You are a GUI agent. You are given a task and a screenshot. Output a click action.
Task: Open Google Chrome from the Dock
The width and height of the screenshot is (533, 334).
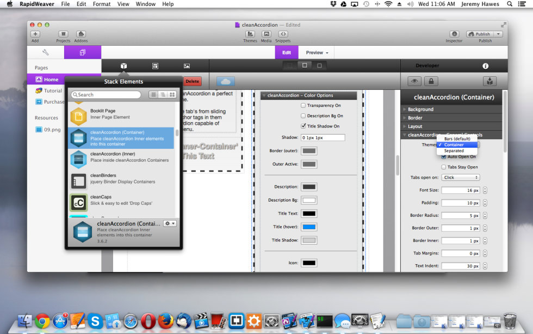click(42, 321)
